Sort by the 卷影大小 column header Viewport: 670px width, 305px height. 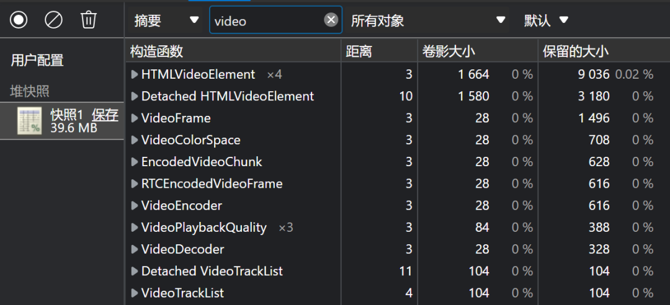tap(478, 51)
